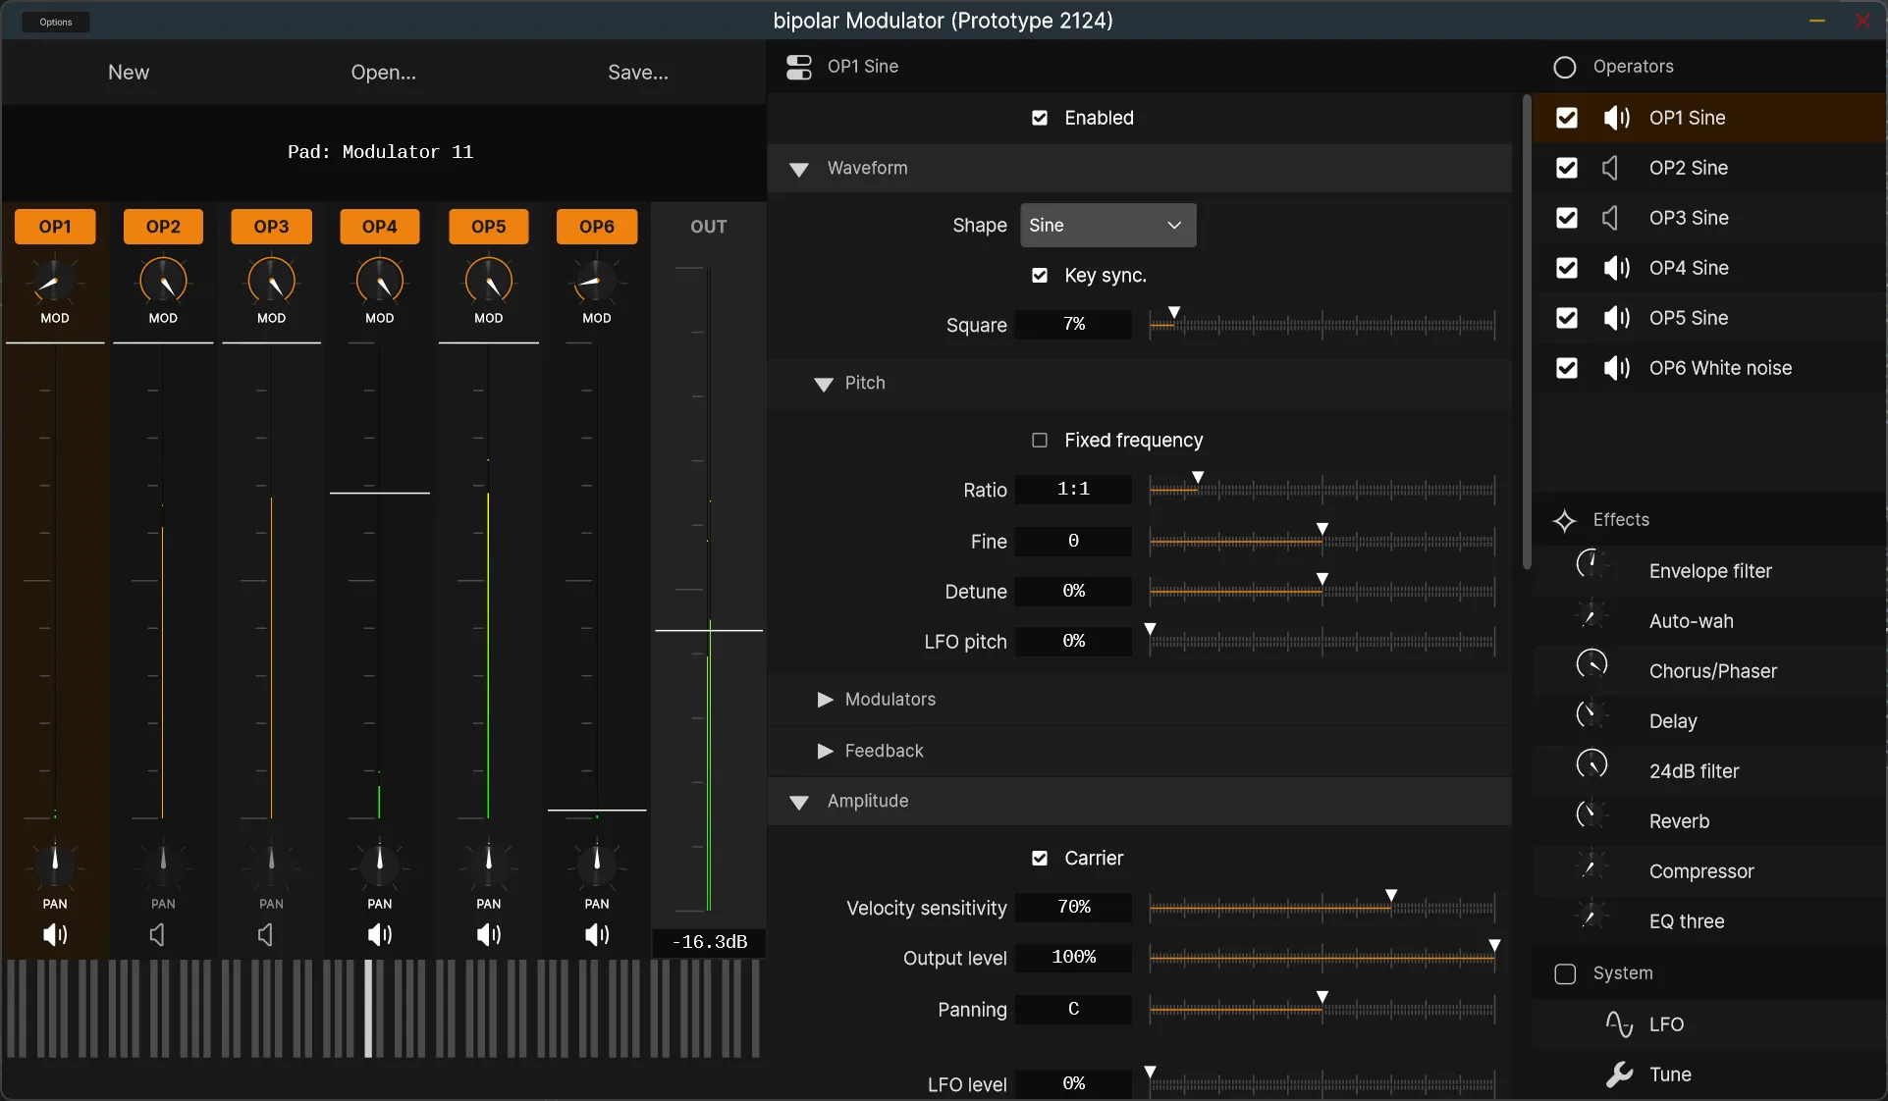The image size is (1888, 1101).
Task: Unmute OP2 Sine in operators list
Action: tap(1610, 168)
